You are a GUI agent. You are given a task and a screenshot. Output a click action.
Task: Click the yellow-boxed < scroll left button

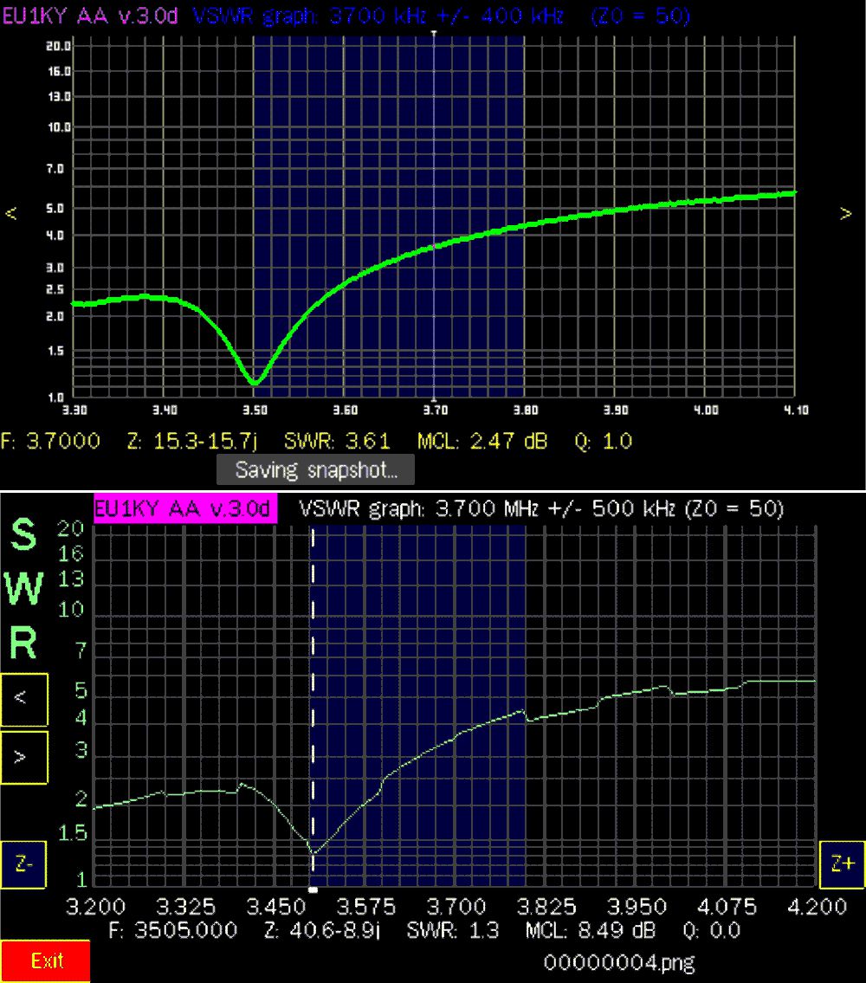point(22,698)
